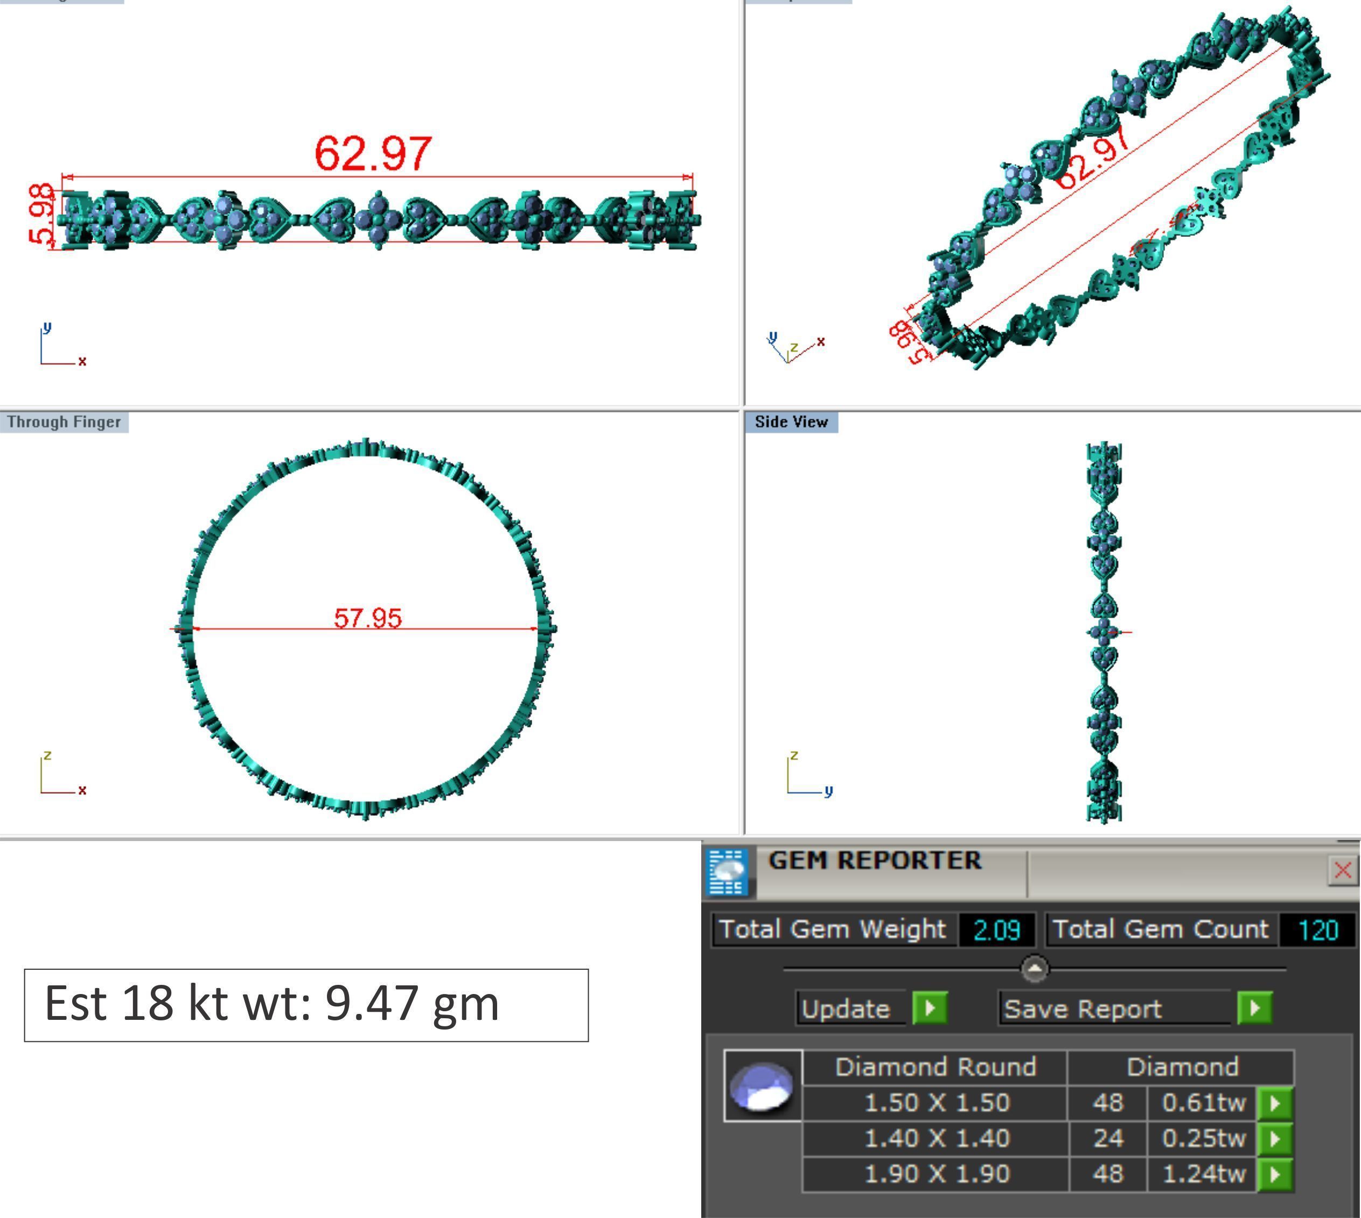This screenshot has width=1361, height=1218.
Task: Click the Total Gem Weight value 2.09
Action: 996,930
